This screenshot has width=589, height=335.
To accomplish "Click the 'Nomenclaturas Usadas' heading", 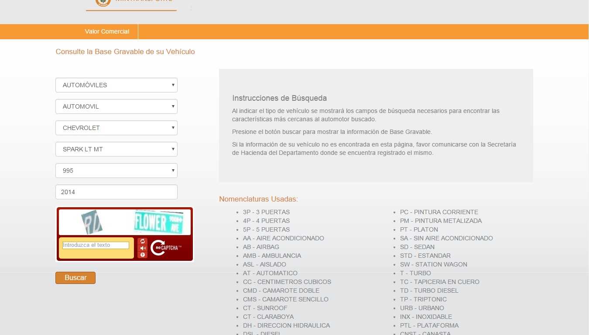I will (258, 199).
